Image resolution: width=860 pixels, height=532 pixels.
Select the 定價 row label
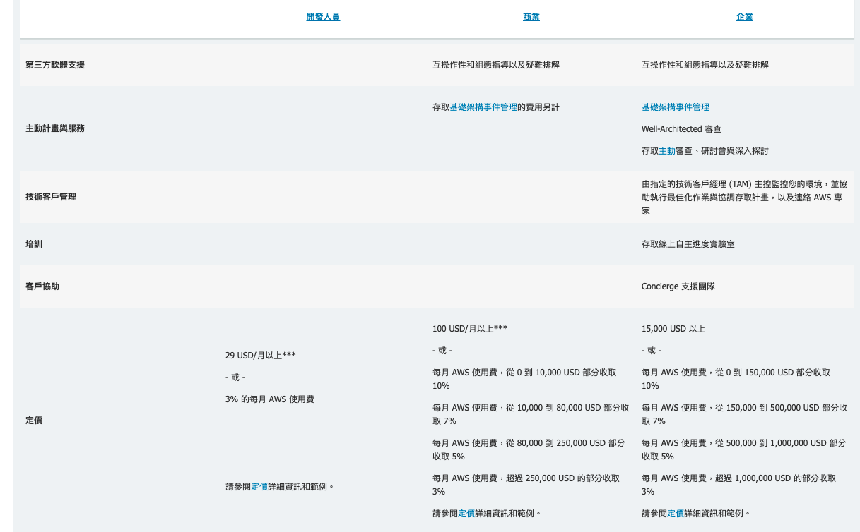pos(34,420)
